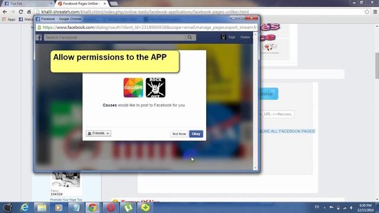Click the browser Forward arrow

pos(13,12)
